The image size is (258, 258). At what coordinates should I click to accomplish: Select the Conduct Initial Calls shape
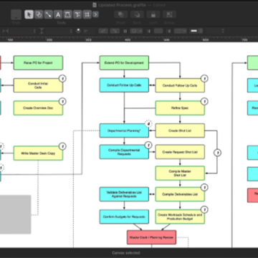(x=38, y=85)
